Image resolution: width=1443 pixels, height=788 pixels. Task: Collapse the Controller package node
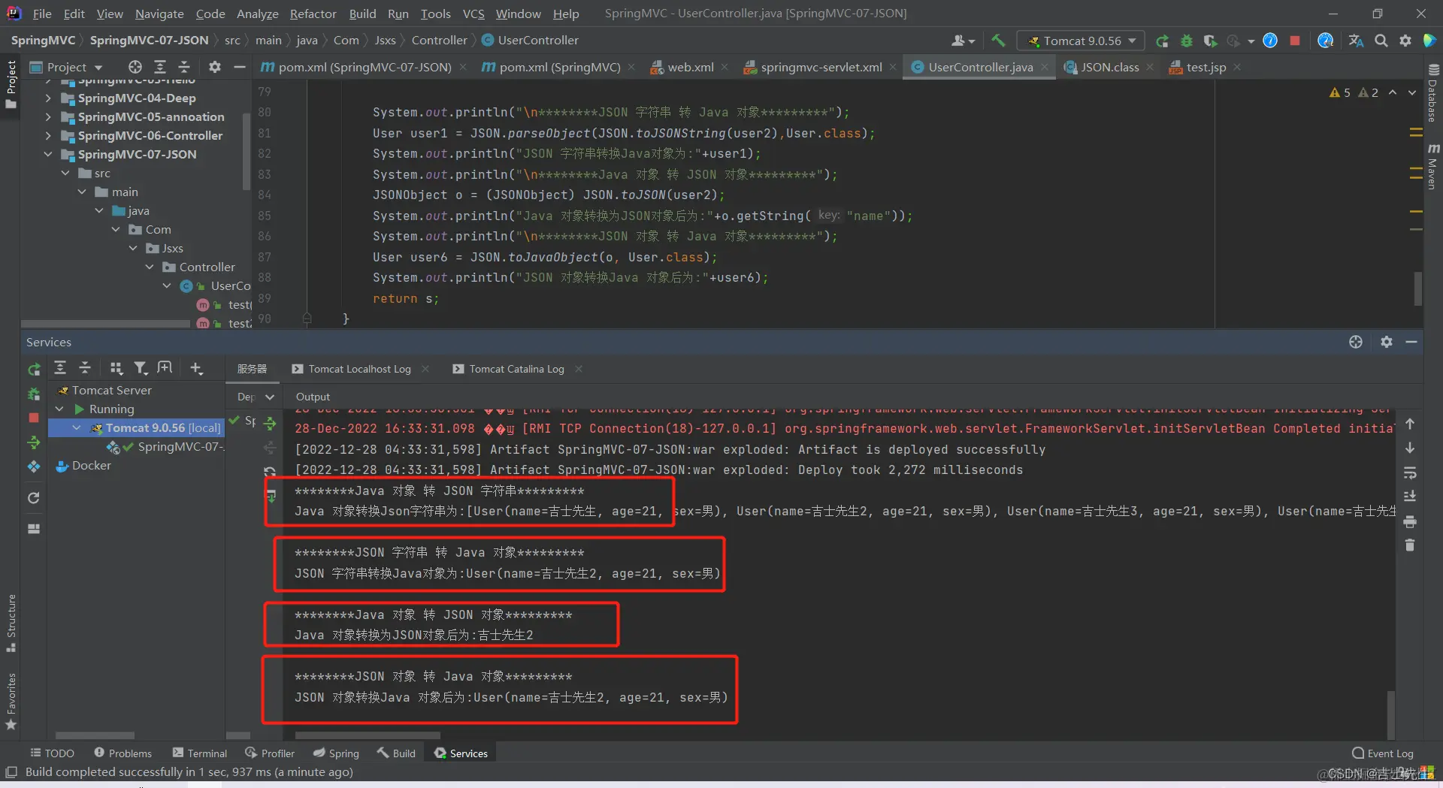coord(150,267)
